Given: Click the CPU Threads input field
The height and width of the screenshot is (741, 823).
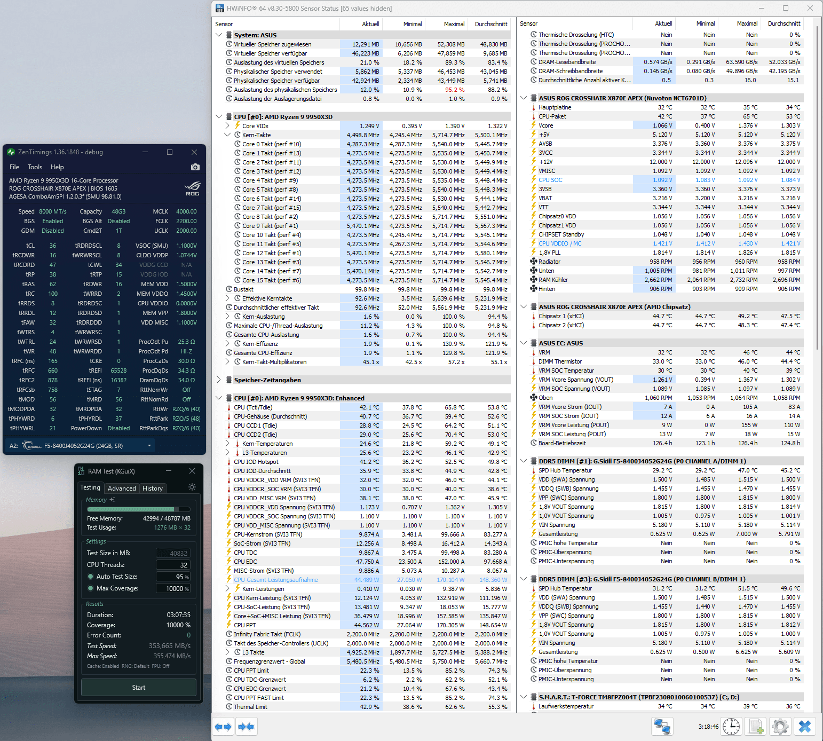Looking at the screenshot, I should (x=173, y=565).
